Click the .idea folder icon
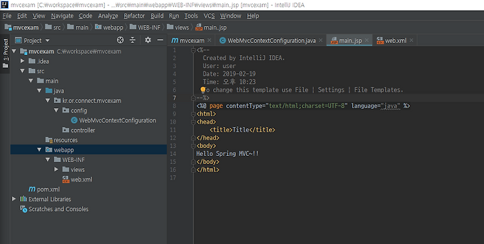The image size is (484, 244). pyautogui.click(x=32, y=61)
